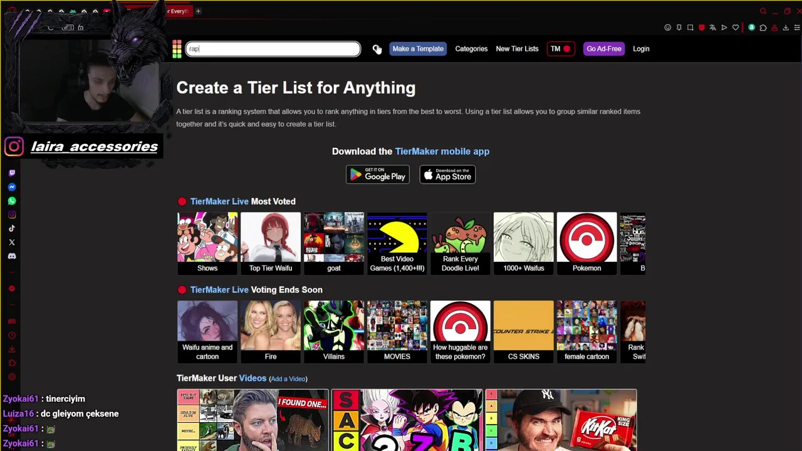Viewport: 802px width, 451px height.
Task: Open the female cartoon tier list thumbnail
Action: pos(587,331)
